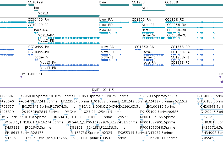Select the RE23793.5prime EST label
This screenshot has height=142, width=223.
coord(152,96)
